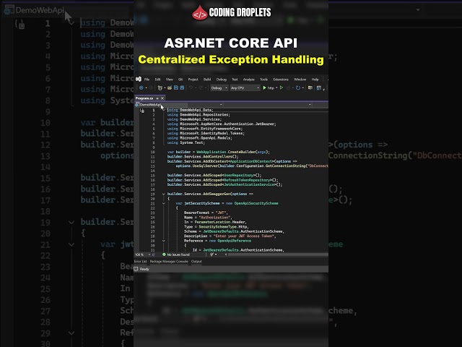Collapse line 21 block in background editor

pyautogui.click(x=71, y=244)
